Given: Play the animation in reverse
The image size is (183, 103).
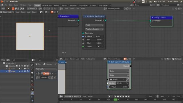Looking at the screenshot, I should pyautogui.click(x=121, y=96).
